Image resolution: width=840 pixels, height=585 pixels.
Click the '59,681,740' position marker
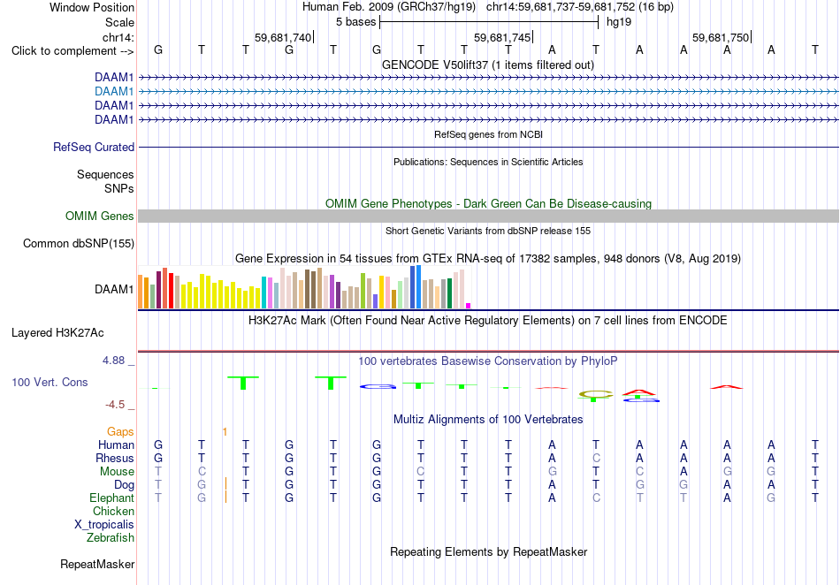tap(283, 37)
